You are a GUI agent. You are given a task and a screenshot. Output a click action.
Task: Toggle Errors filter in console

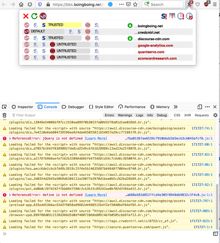point(110,115)
